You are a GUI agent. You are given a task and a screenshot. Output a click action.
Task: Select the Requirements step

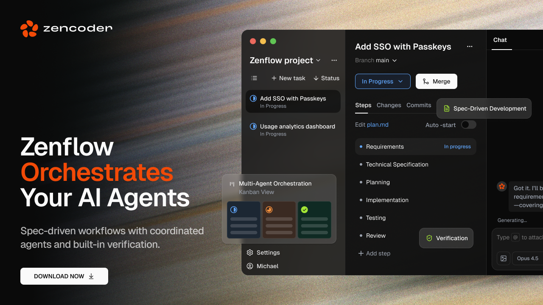[416, 147]
